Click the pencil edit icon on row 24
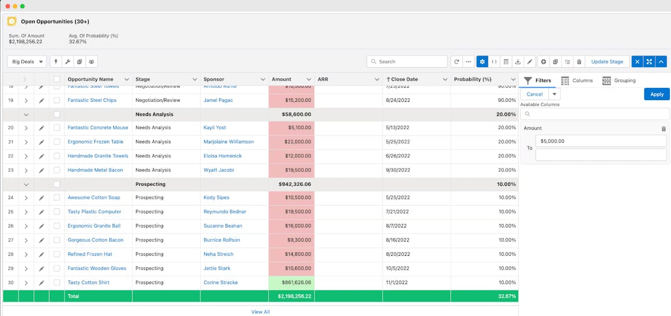Screen dimensions: 671x316 coord(42,198)
